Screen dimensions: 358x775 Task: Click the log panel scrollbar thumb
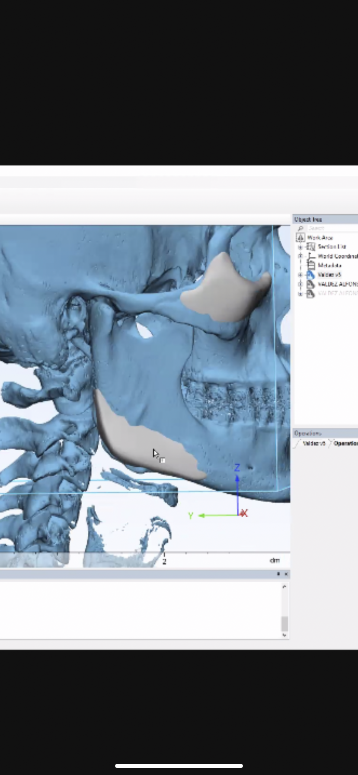point(284,624)
